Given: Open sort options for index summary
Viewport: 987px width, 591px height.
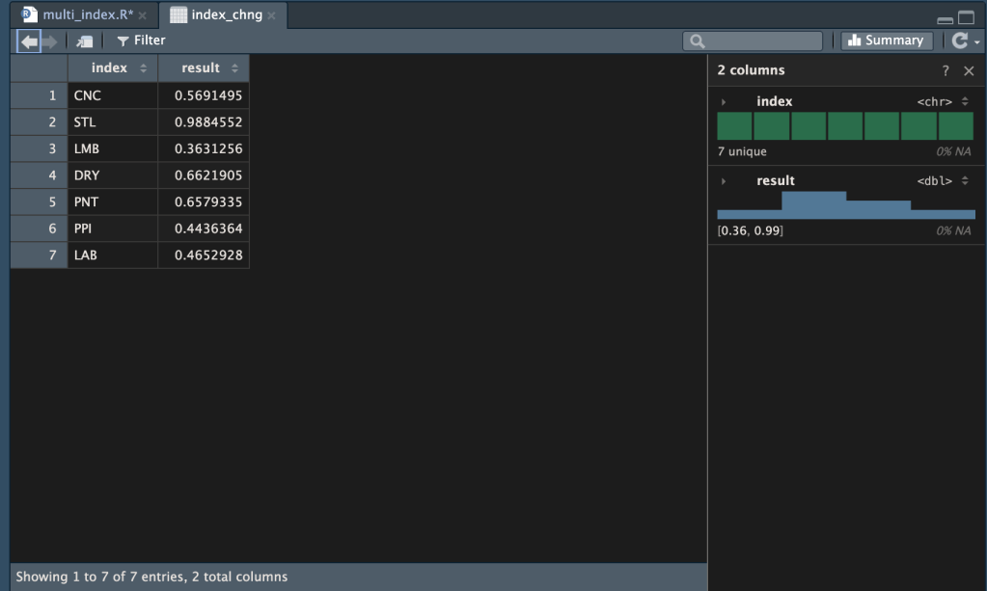Looking at the screenshot, I should pyautogui.click(x=965, y=101).
